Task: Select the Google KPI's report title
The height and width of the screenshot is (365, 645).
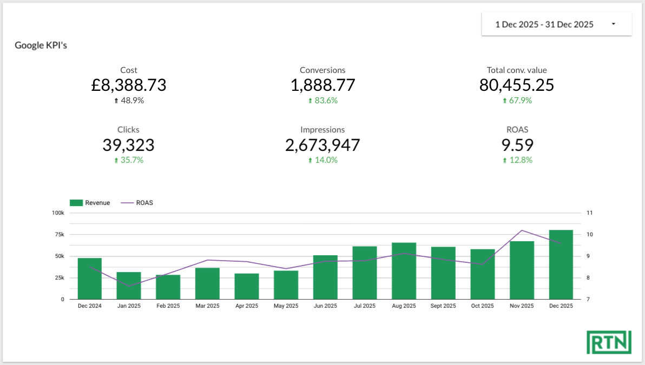Action: click(x=41, y=45)
